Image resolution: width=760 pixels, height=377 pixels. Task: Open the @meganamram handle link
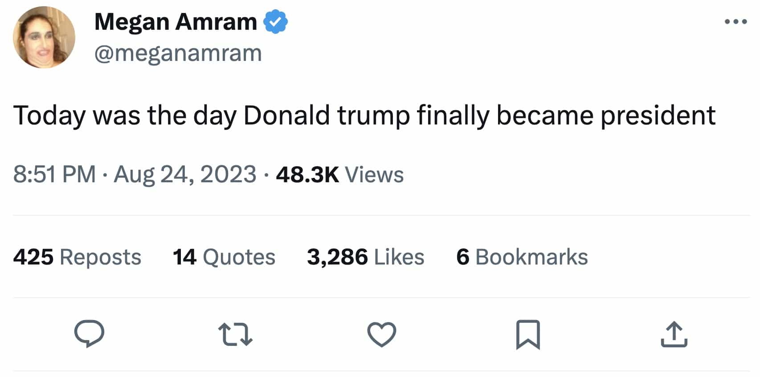point(178,53)
